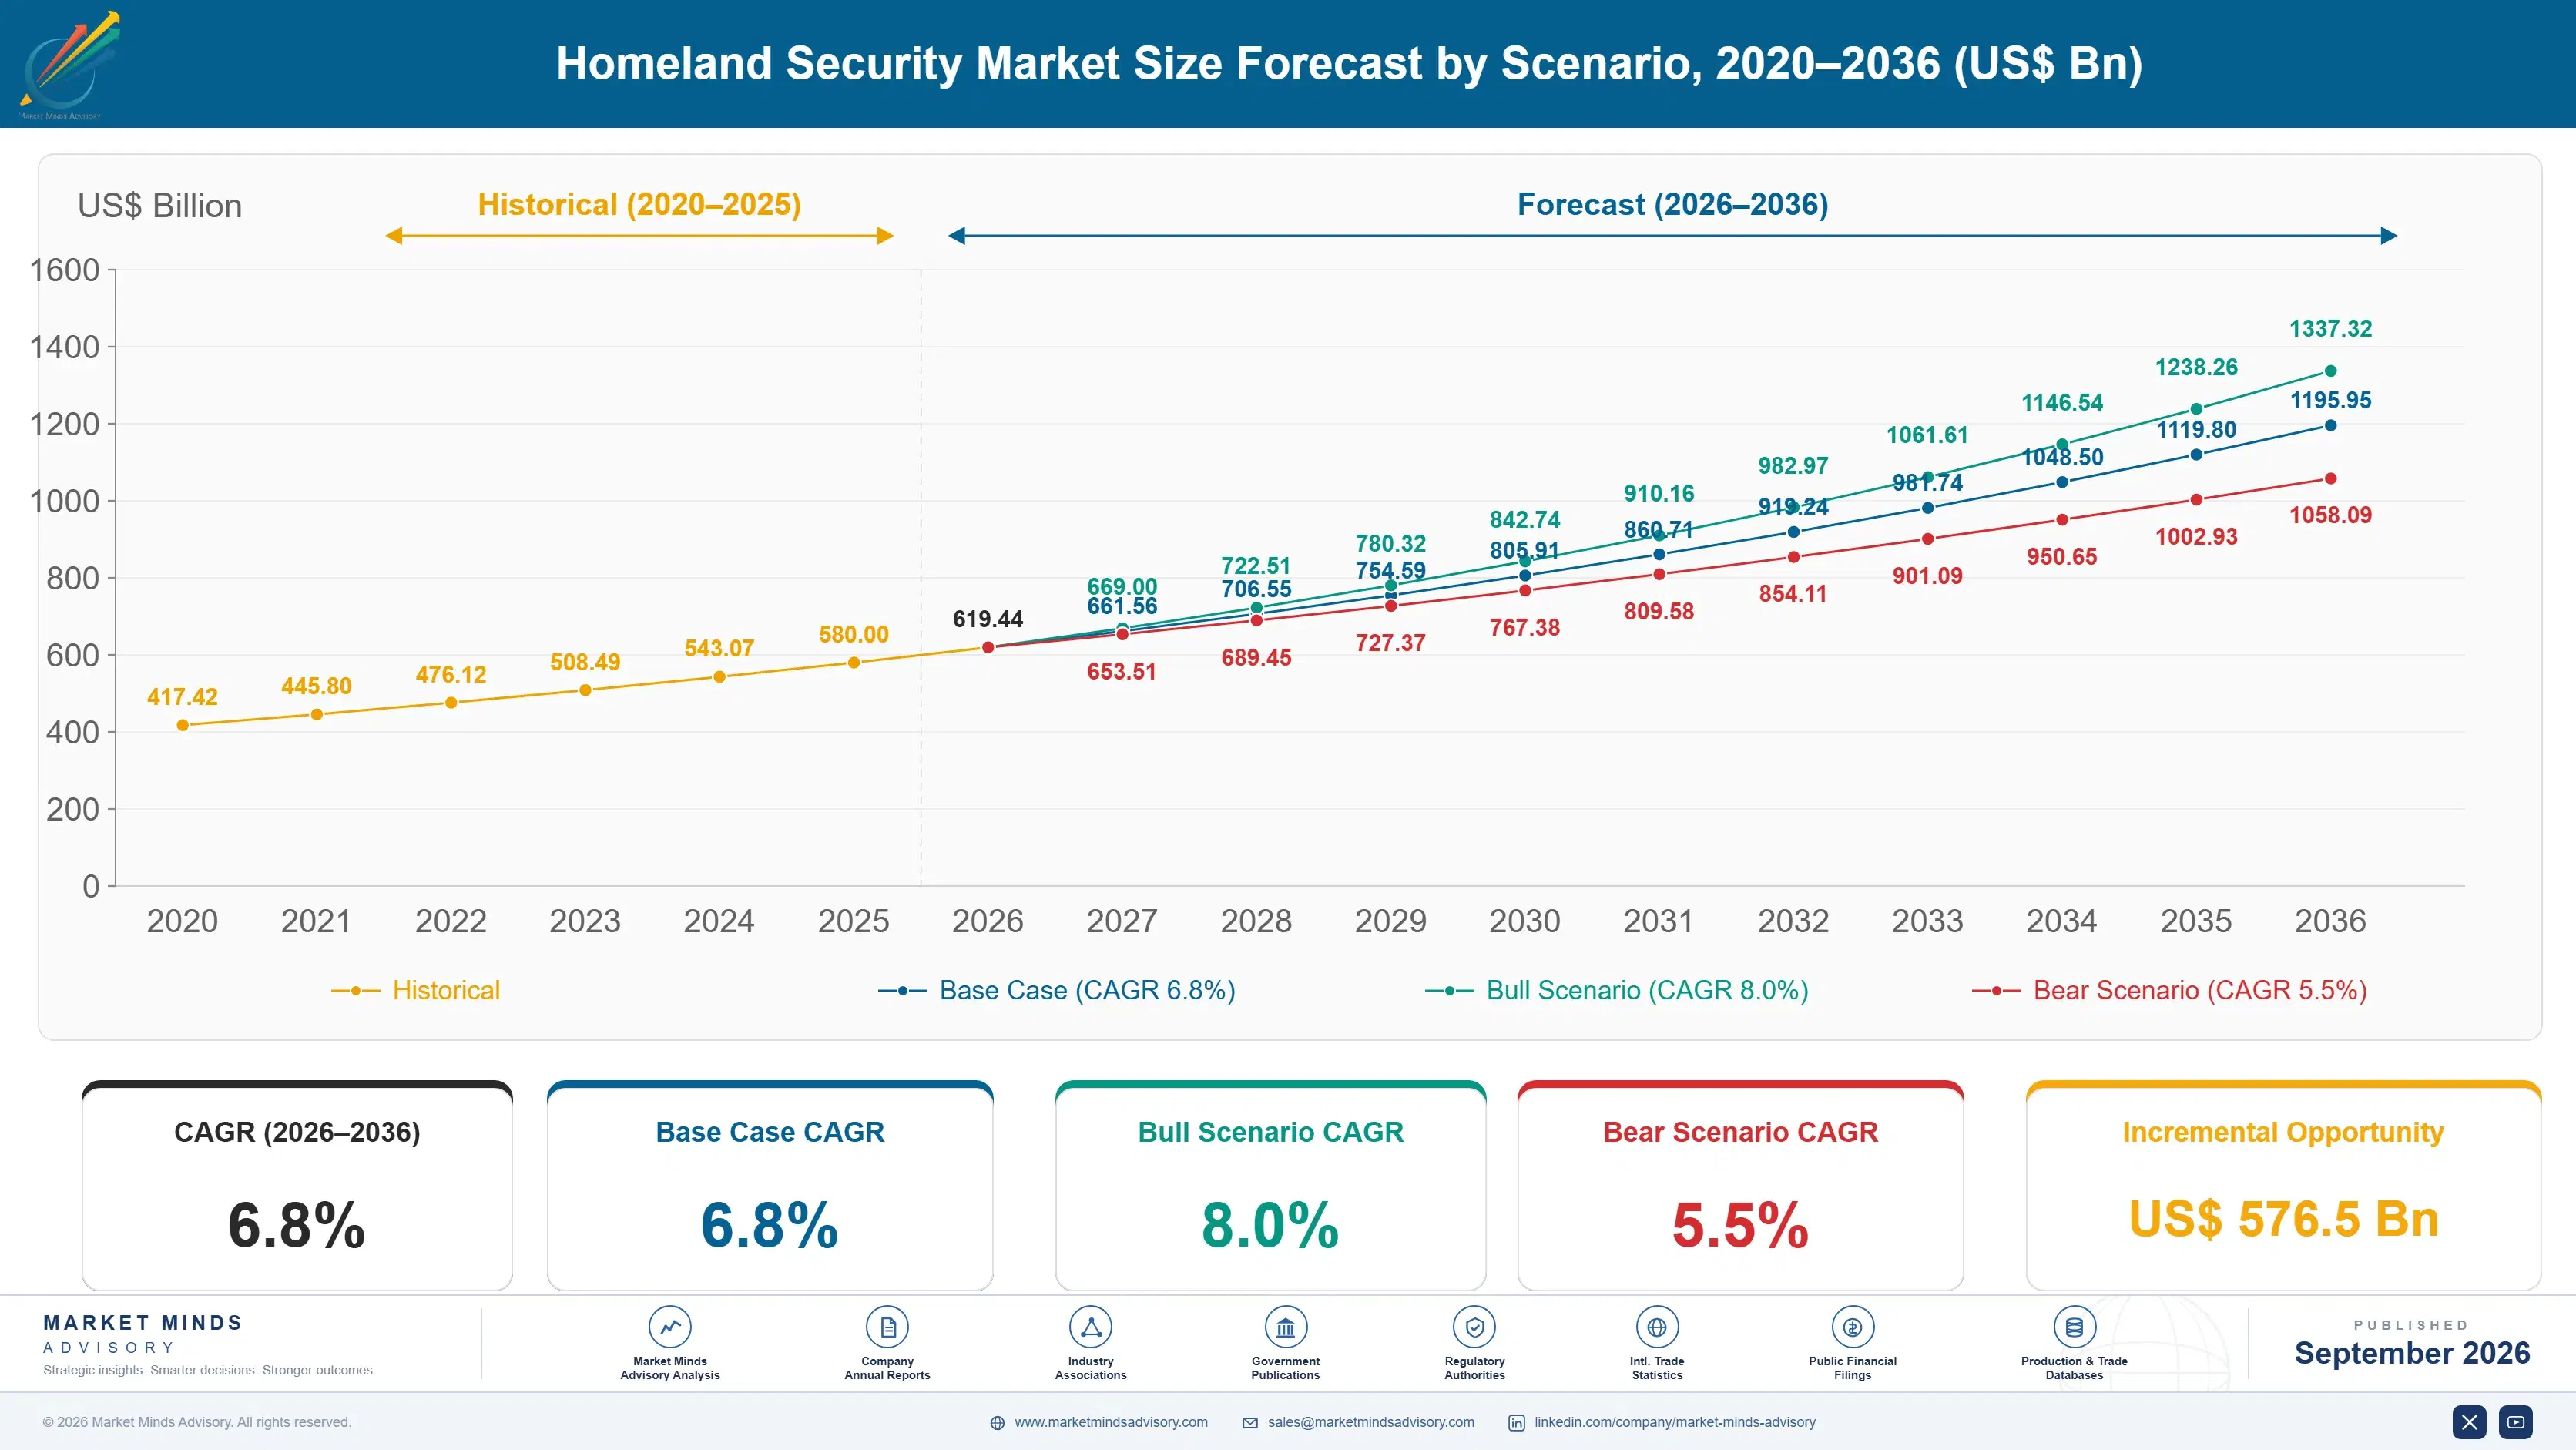Click the 2023 historical point 508.49
Viewport: 2576px width, 1450px height.
(x=585, y=690)
